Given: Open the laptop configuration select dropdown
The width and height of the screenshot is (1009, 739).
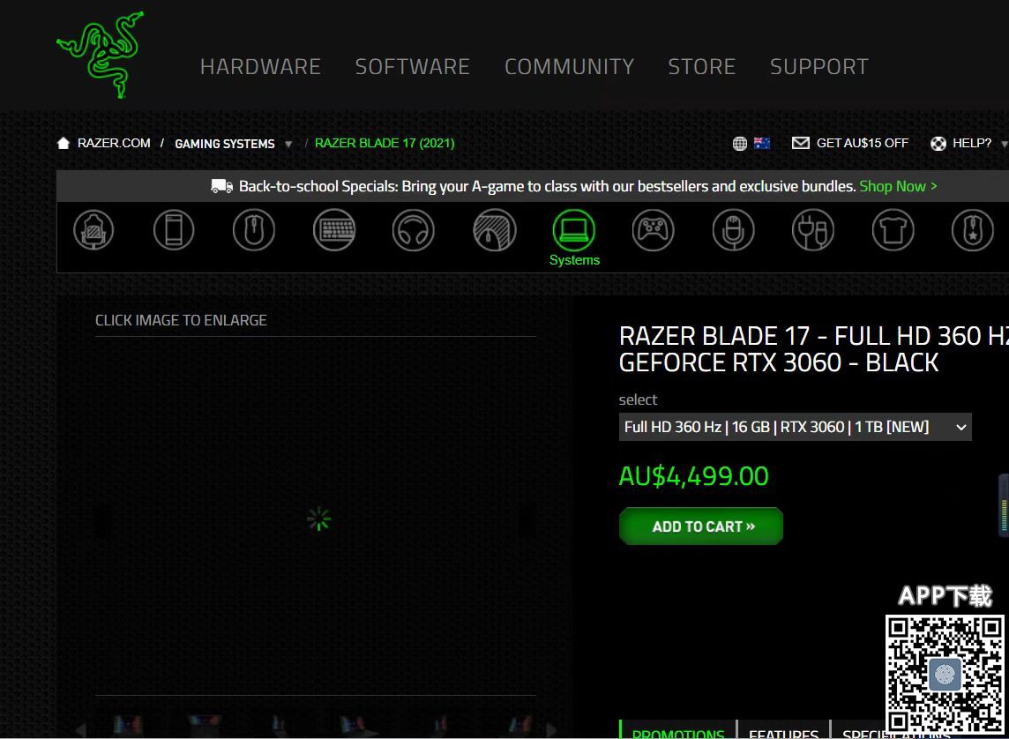Looking at the screenshot, I should coord(795,427).
